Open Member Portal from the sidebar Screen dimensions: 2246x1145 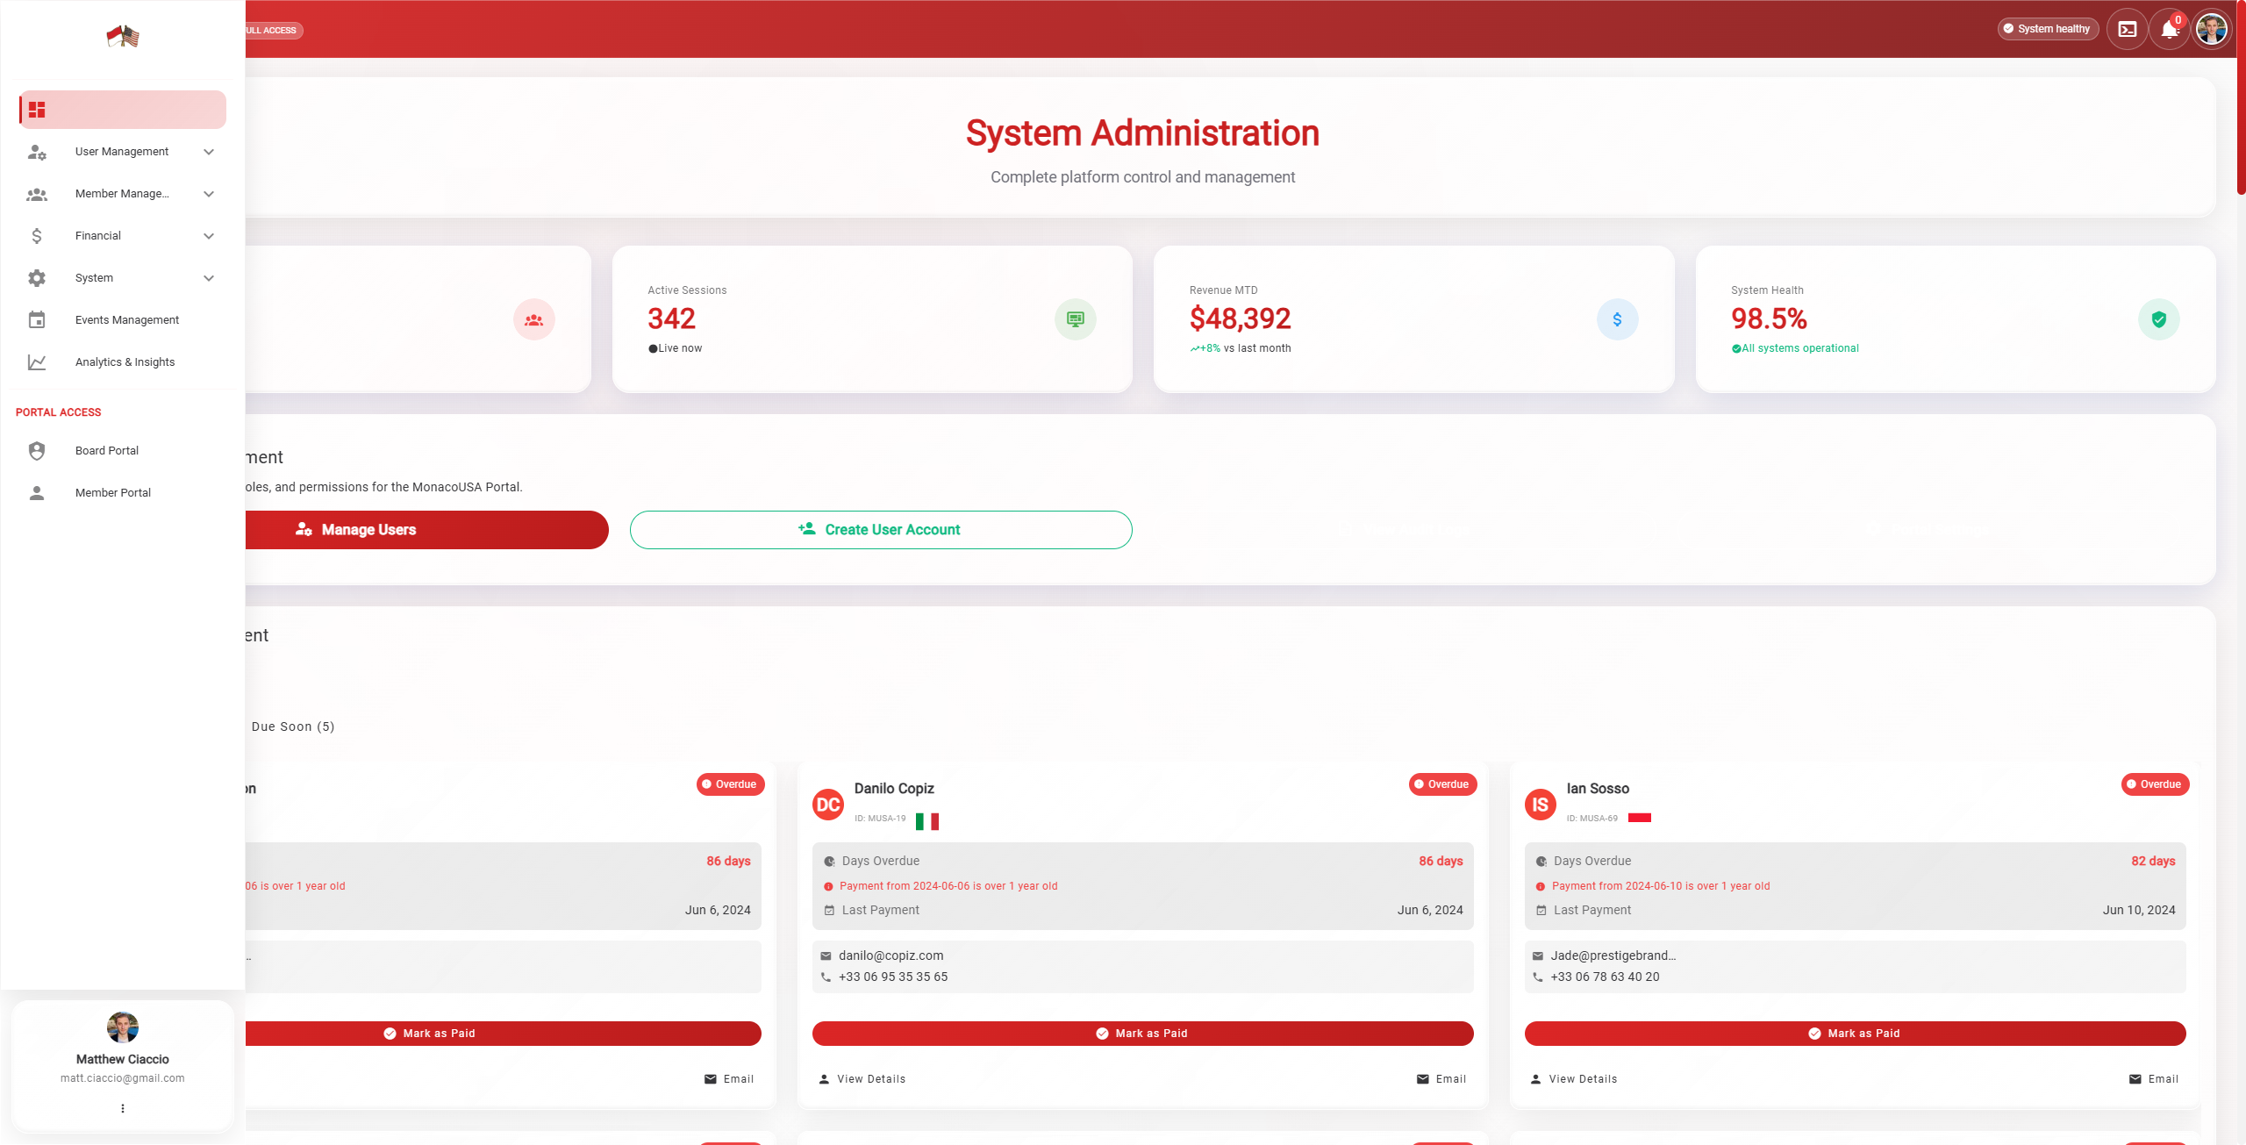tap(112, 493)
